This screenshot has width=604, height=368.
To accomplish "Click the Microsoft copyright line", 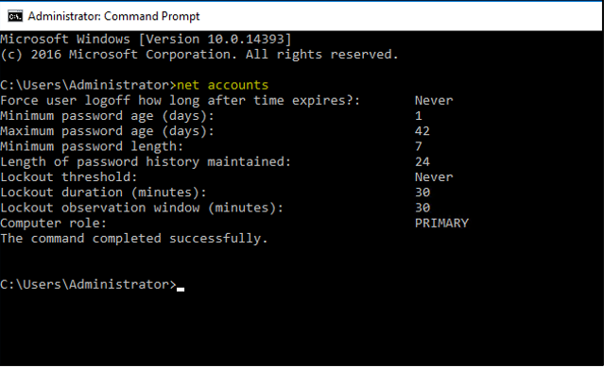I will 199,55.
